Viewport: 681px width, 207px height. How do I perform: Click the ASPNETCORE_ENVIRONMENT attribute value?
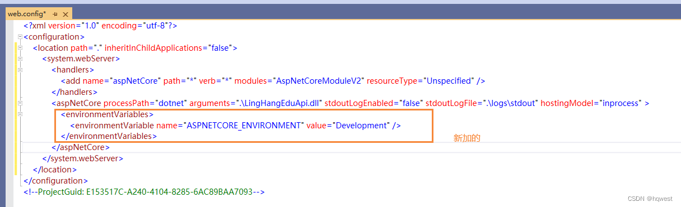(244, 125)
